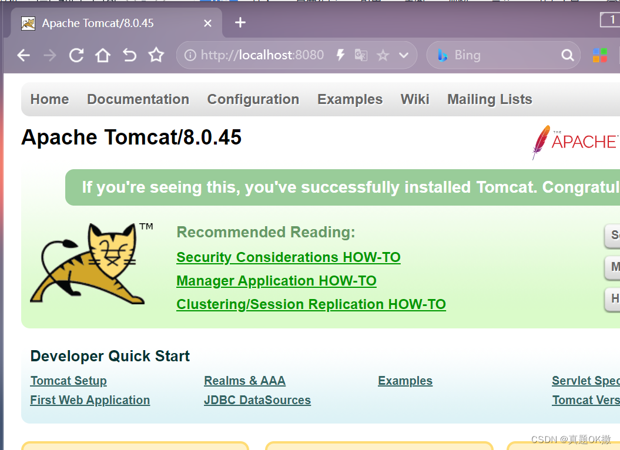Click the Tomcat tab favicon

28,23
